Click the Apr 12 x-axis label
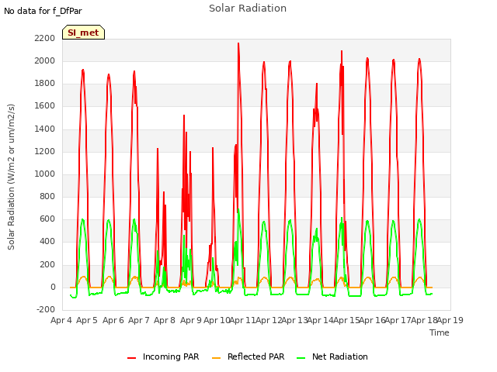The image size is (497, 372). [x=269, y=320]
